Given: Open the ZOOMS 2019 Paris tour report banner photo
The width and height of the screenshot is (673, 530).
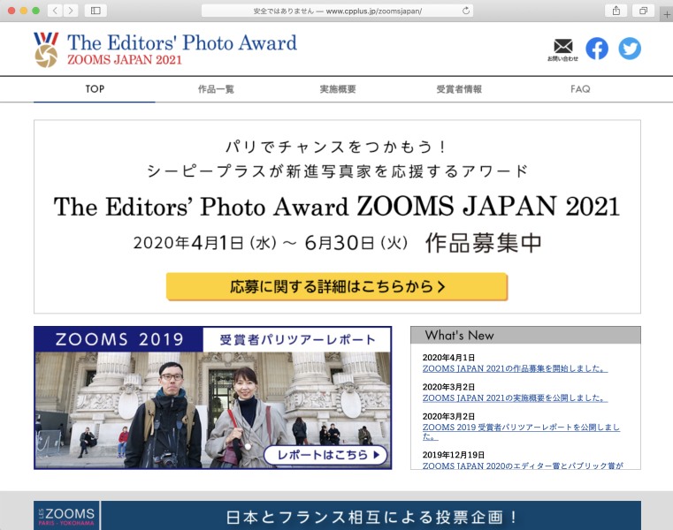Looking at the screenshot, I should click(x=212, y=410).
